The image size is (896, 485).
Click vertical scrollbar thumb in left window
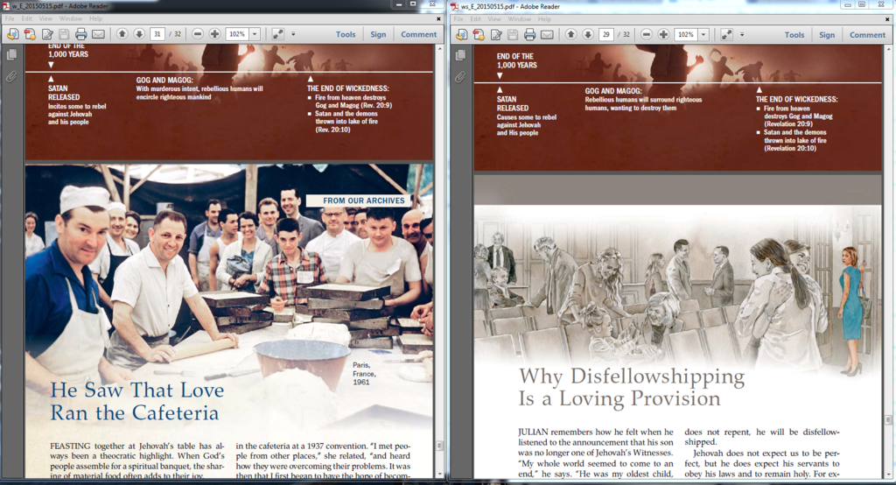pos(439,446)
